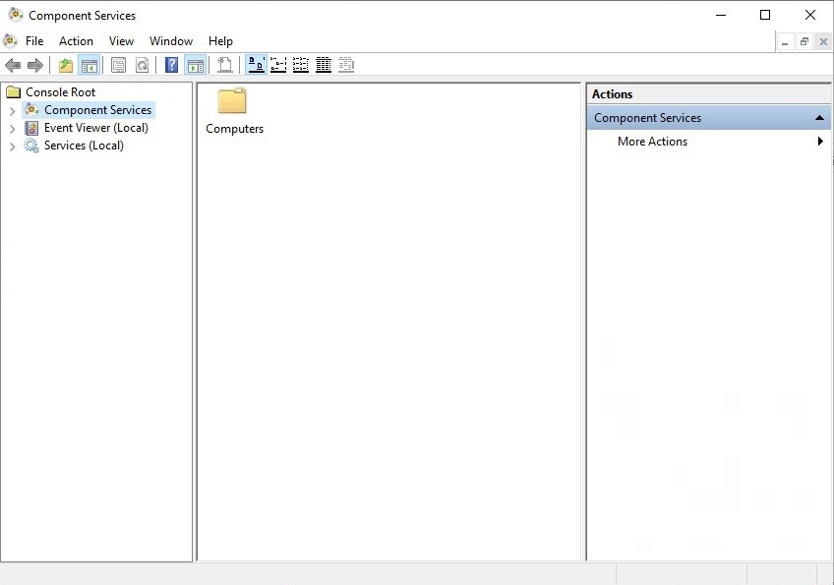Click the blue Help question mark icon
834x585 pixels.
point(172,66)
